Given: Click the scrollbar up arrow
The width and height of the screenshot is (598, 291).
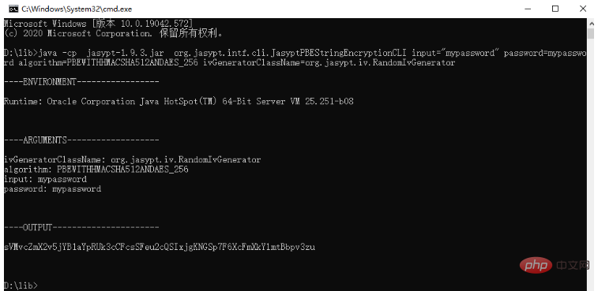Looking at the screenshot, I should [591, 22].
